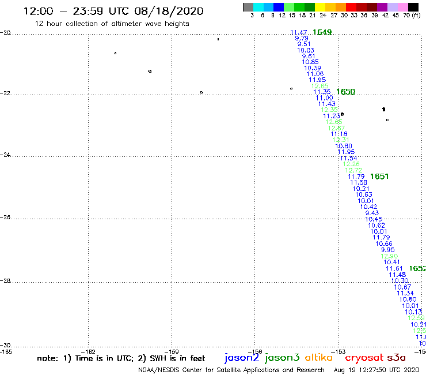Click the jason2 satellite legend label
Viewport: 426px width, 375px height.
click(x=242, y=358)
